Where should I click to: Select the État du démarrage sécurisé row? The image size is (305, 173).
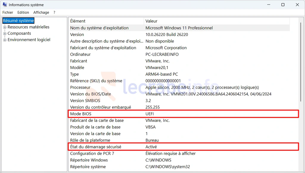point(96,147)
